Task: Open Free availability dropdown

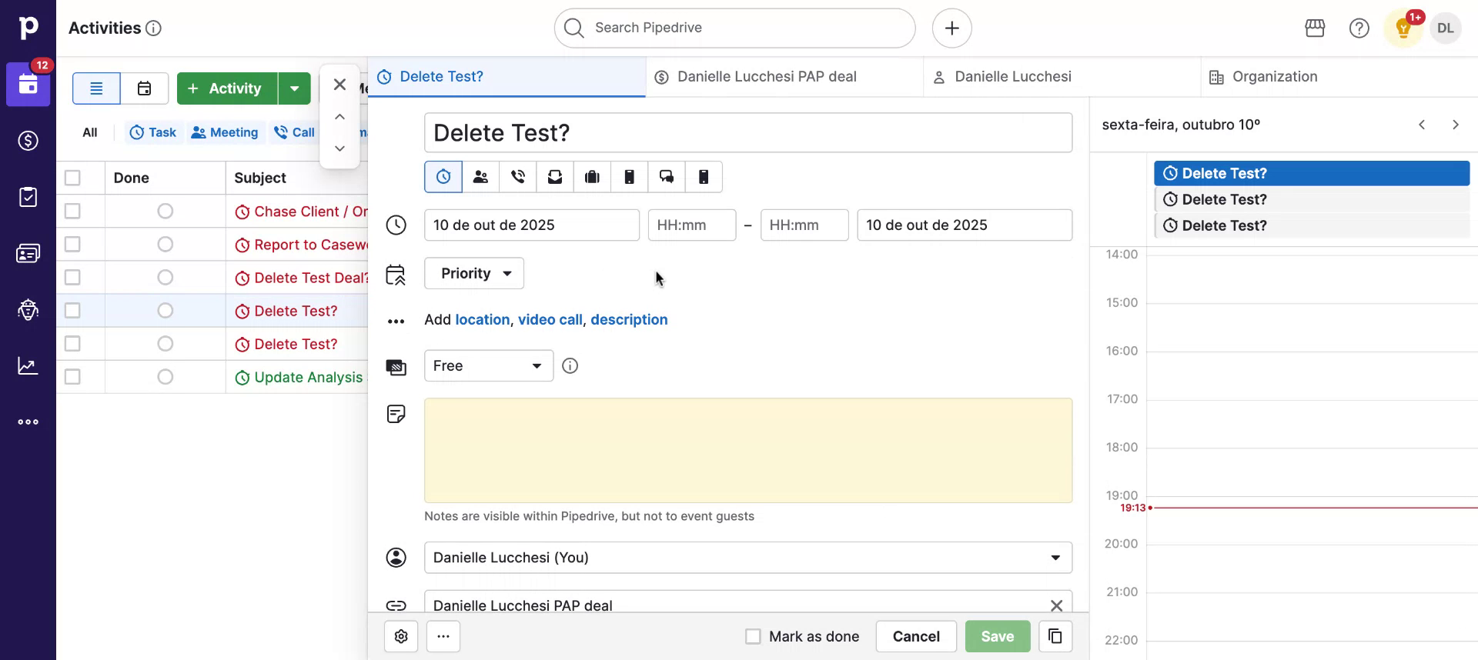Action: point(489,366)
